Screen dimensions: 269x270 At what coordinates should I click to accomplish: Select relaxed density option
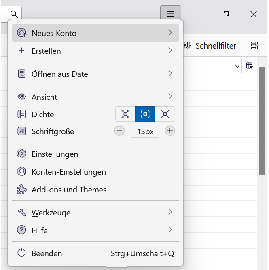pyautogui.click(x=165, y=114)
